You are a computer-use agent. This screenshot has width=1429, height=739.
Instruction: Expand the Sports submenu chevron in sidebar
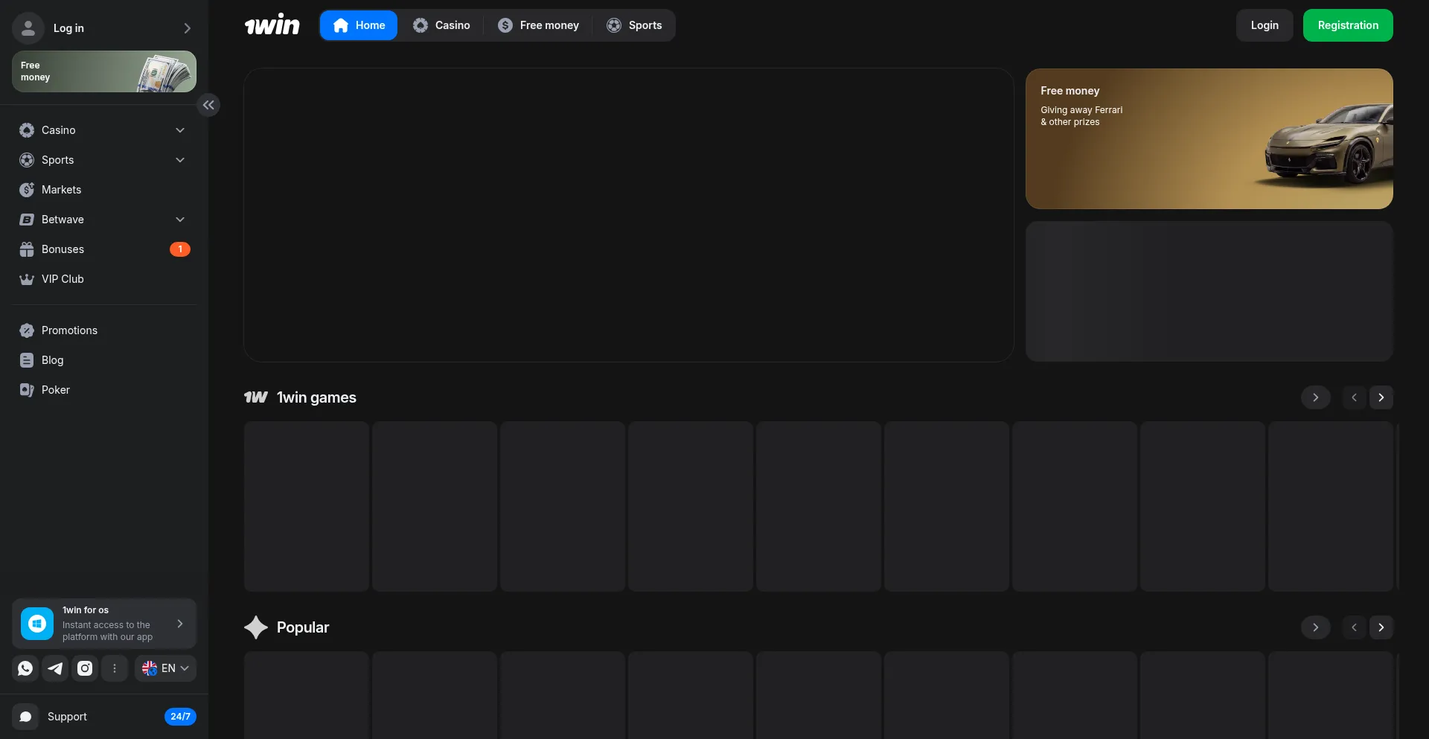pyautogui.click(x=180, y=160)
